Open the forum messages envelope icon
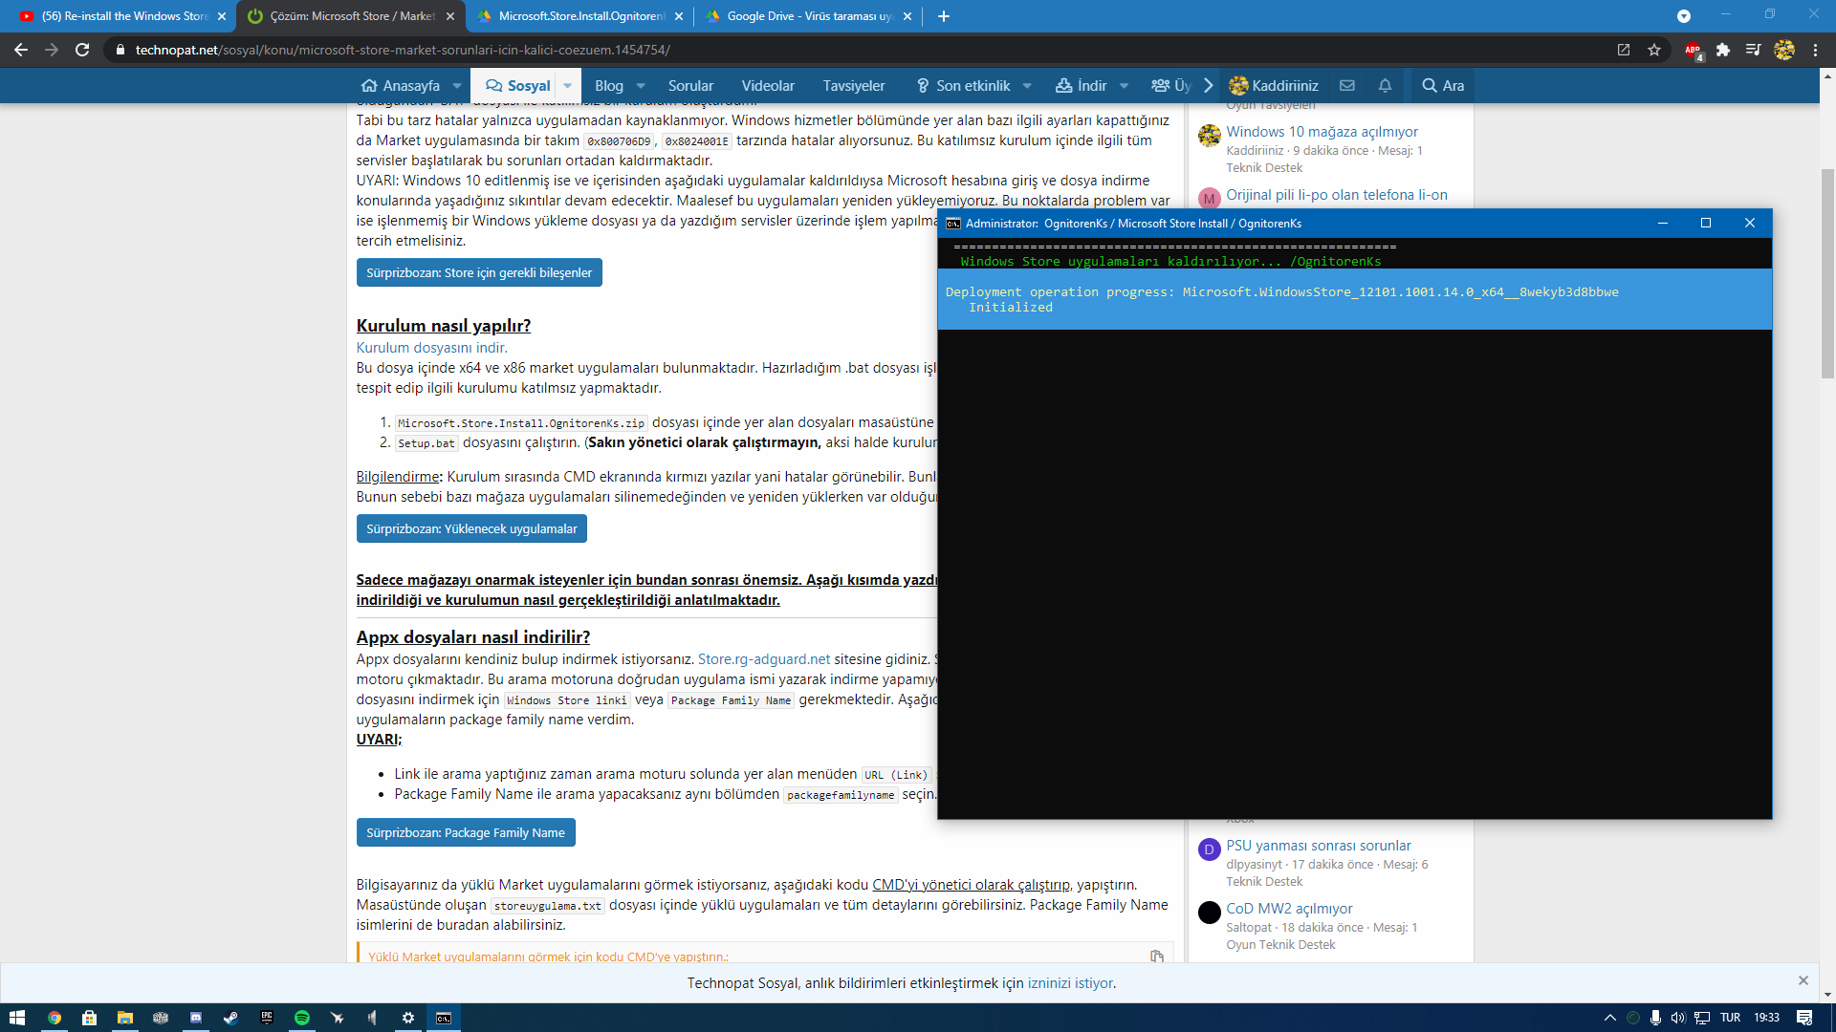The image size is (1836, 1032). 1347,86
